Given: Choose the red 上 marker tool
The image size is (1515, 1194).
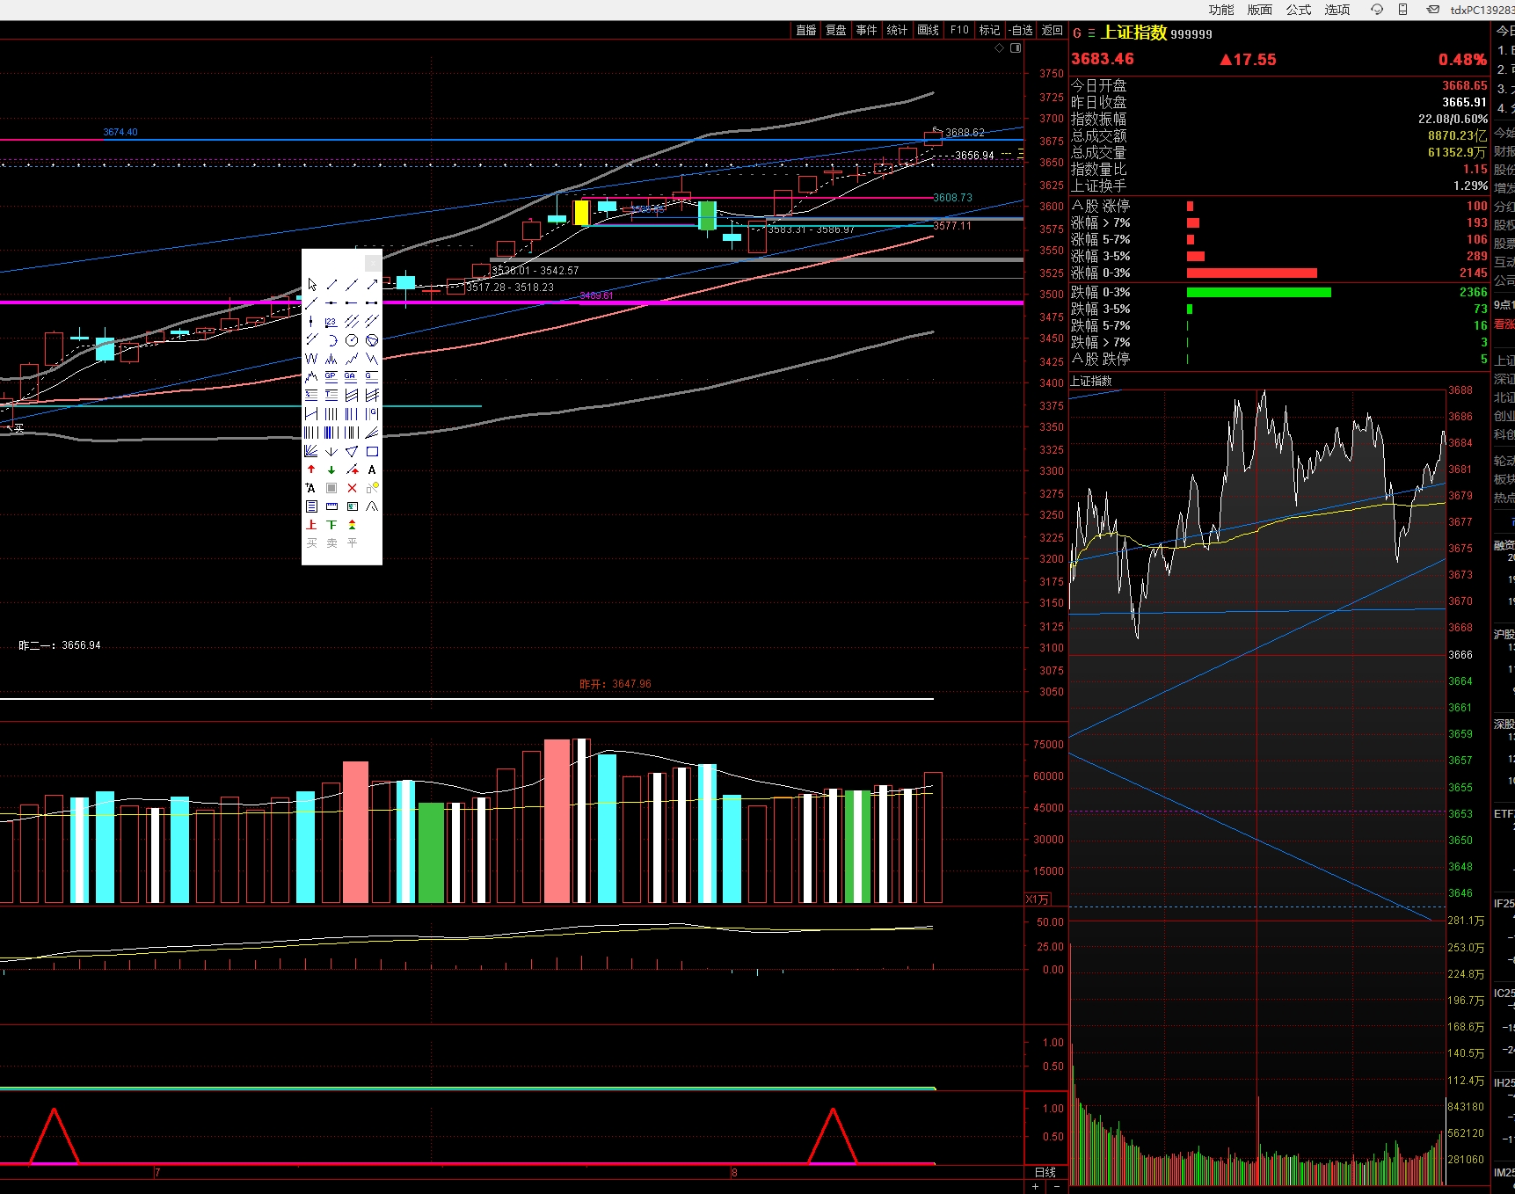Looking at the screenshot, I should click(311, 525).
